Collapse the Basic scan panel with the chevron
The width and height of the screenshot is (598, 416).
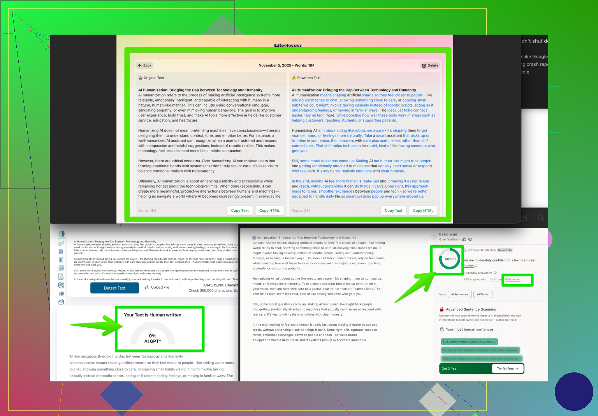click(434, 235)
